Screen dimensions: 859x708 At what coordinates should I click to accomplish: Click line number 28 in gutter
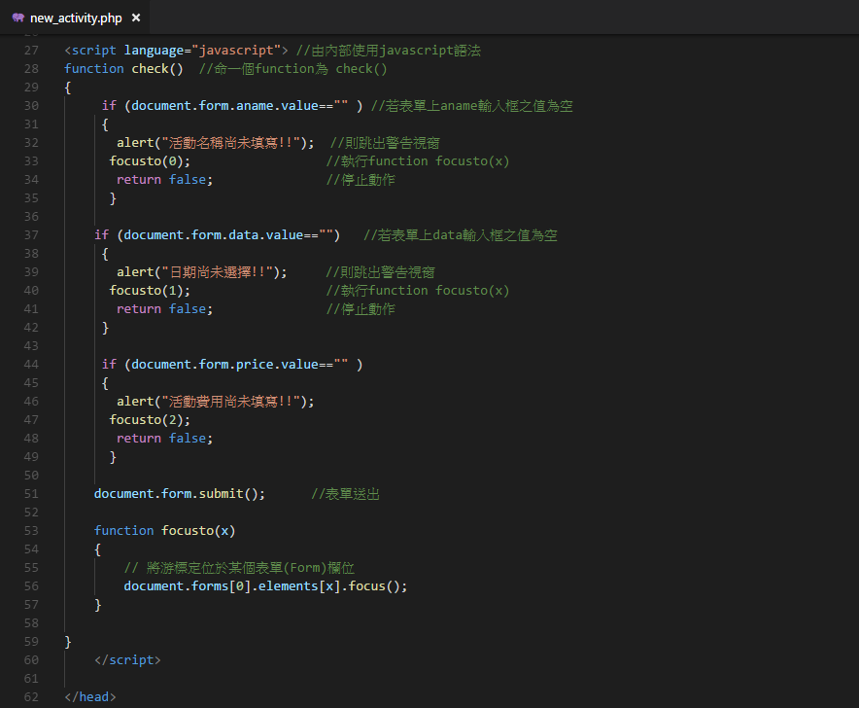click(31, 69)
